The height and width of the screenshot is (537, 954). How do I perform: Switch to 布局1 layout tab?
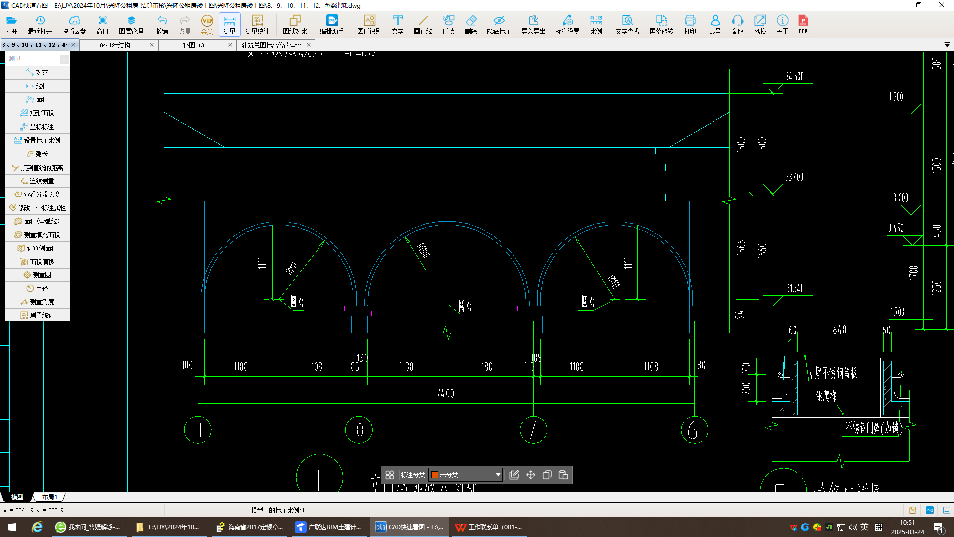coord(50,497)
